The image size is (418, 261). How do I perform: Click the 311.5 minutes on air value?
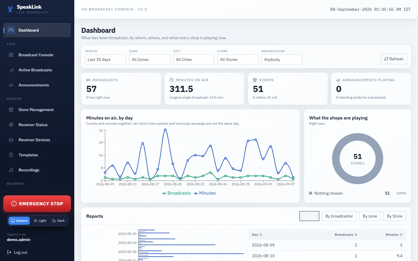click(181, 89)
